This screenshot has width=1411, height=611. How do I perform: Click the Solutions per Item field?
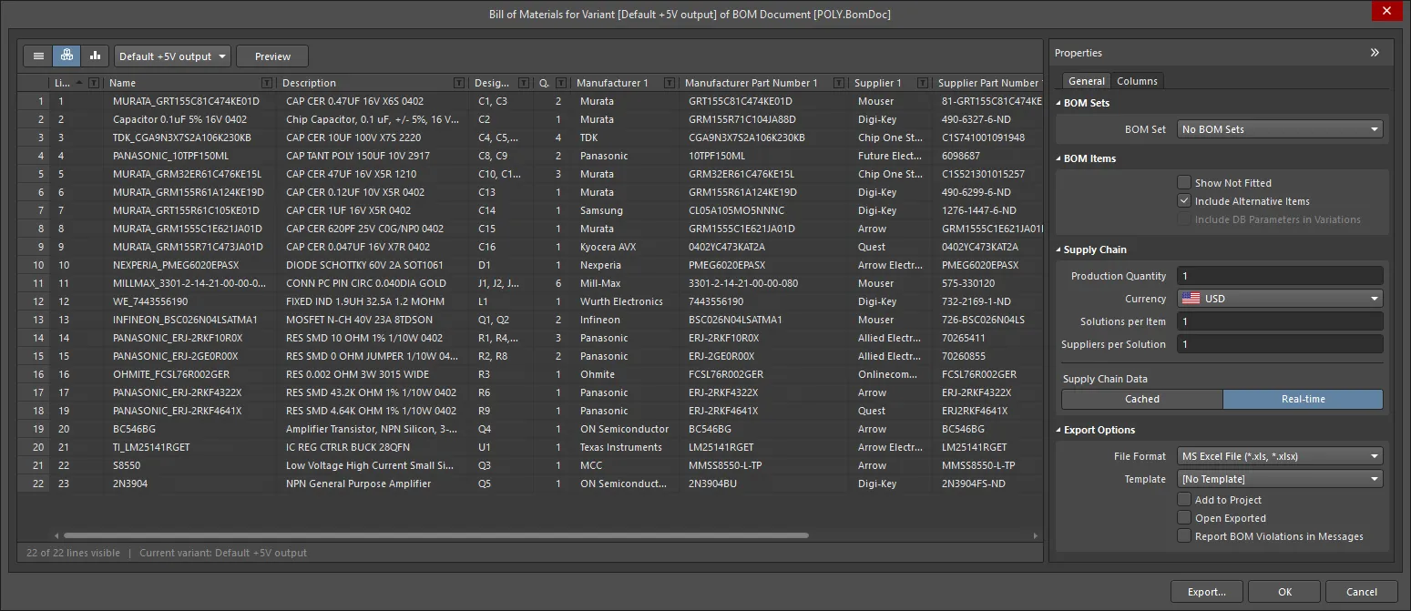(x=1280, y=321)
